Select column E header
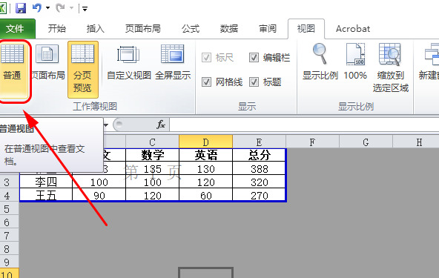 click(x=260, y=142)
